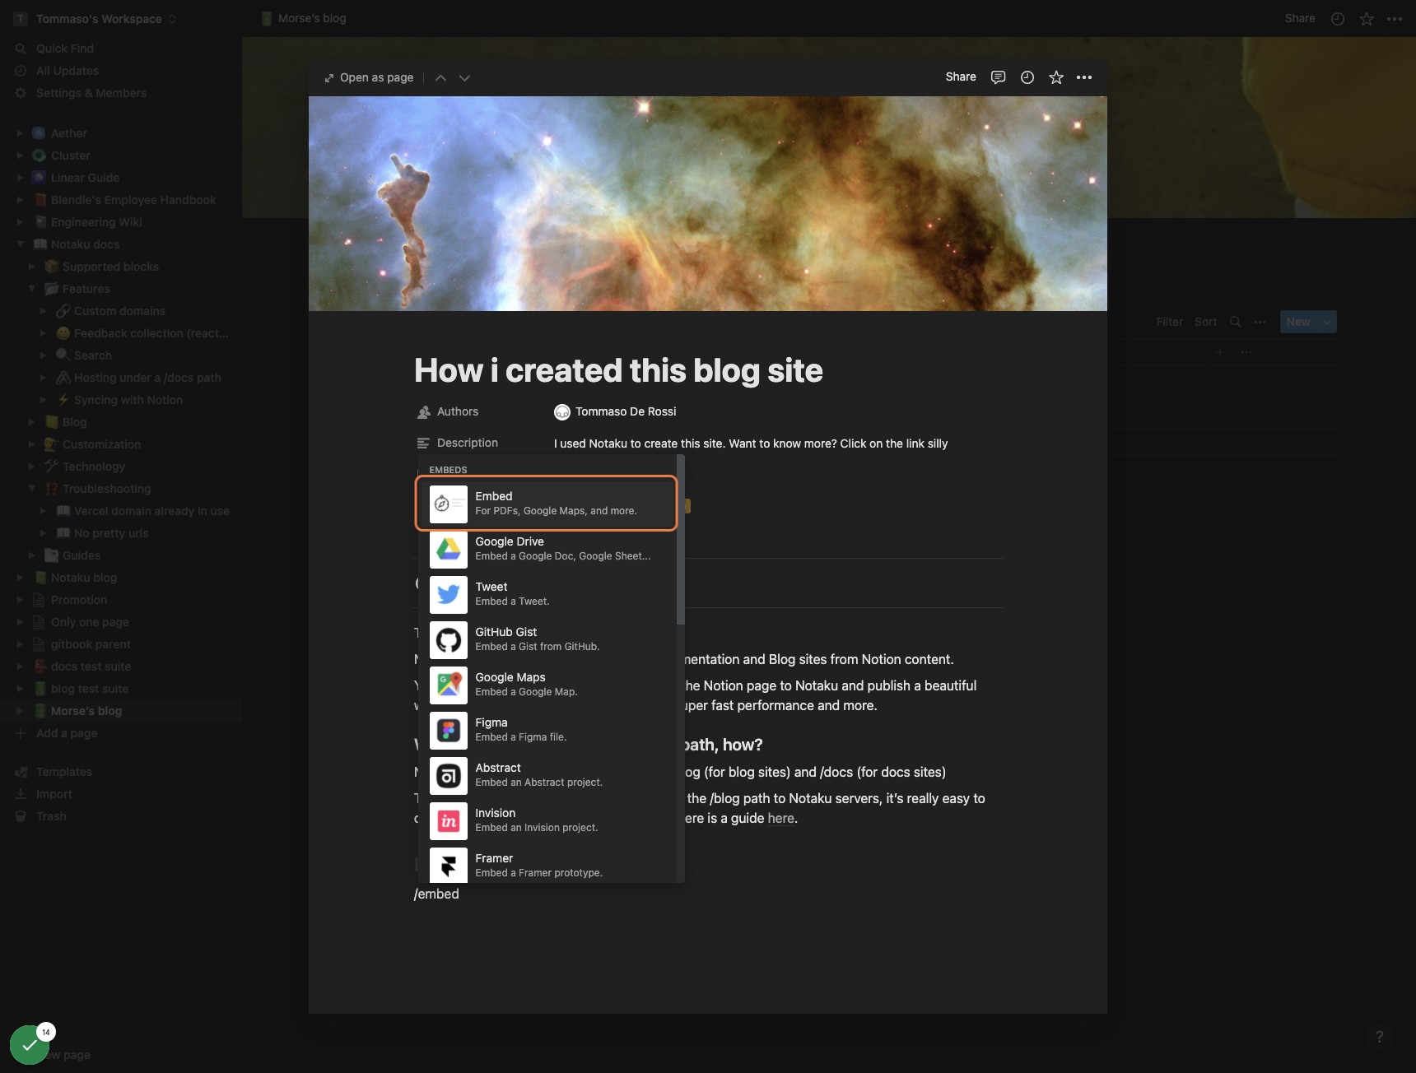
Task: Open All Updates in sidebar
Action: [x=68, y=71]
